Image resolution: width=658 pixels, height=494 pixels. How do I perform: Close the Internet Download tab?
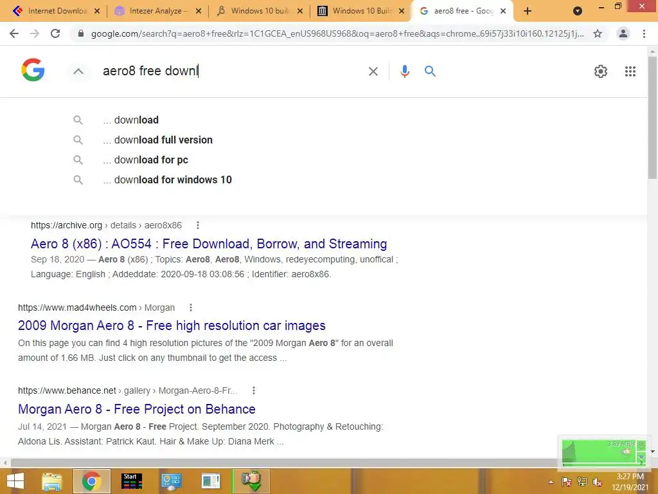coord(97,12)
